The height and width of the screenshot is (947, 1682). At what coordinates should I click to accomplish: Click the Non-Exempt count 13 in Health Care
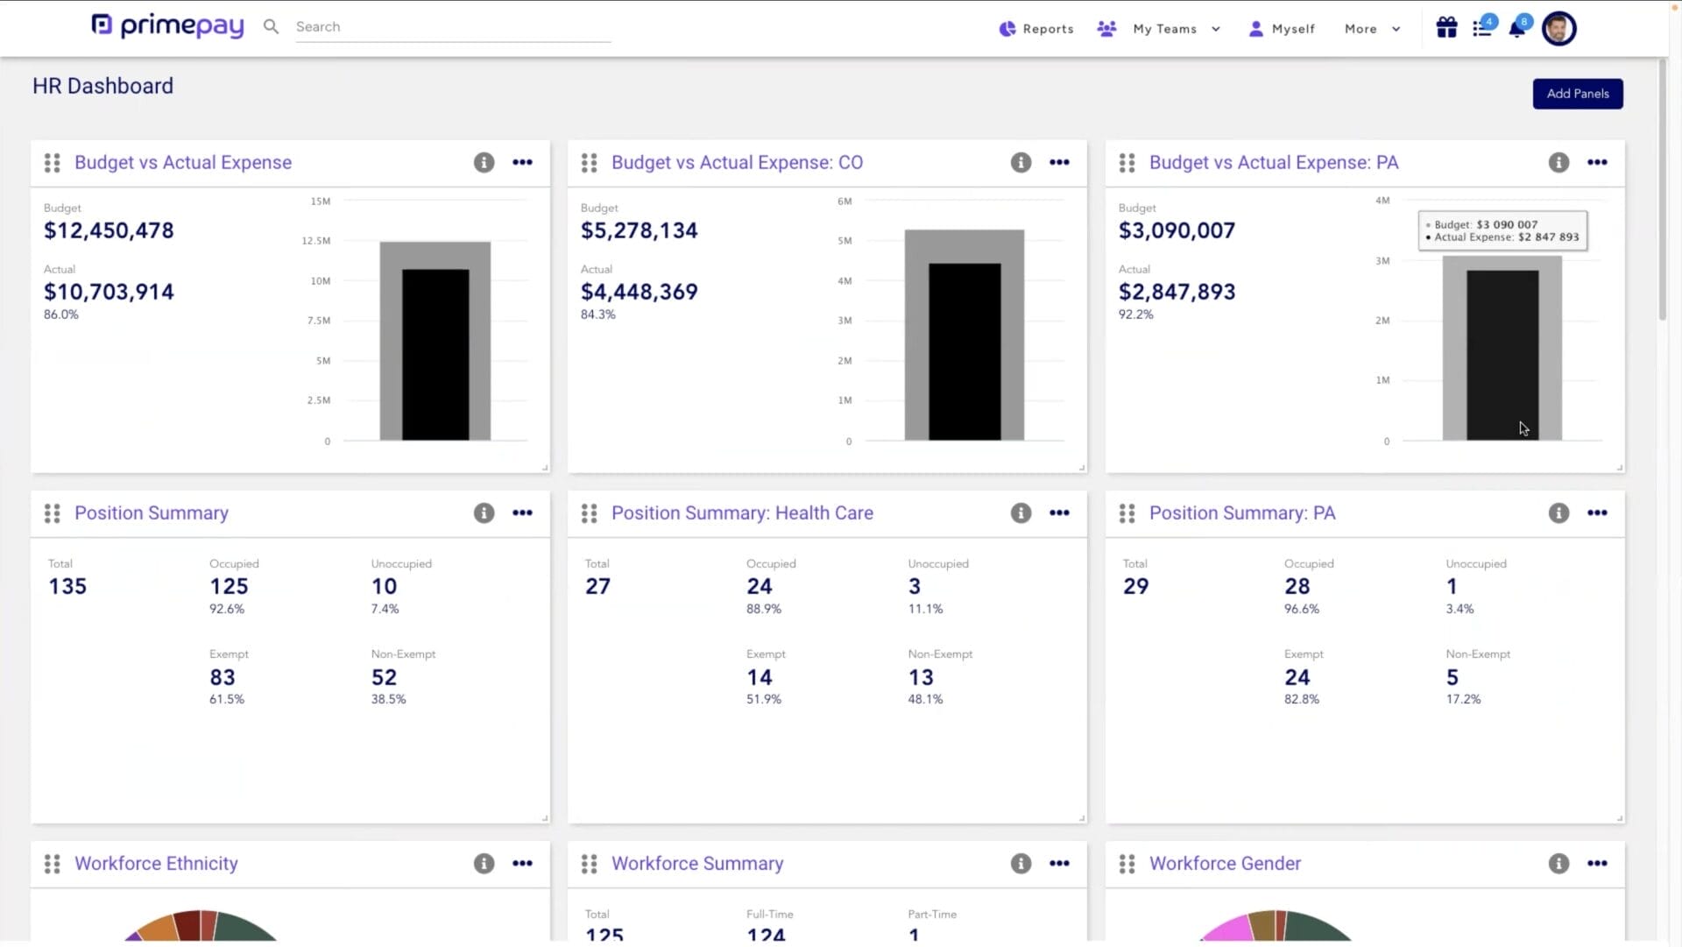coord(920,677)
